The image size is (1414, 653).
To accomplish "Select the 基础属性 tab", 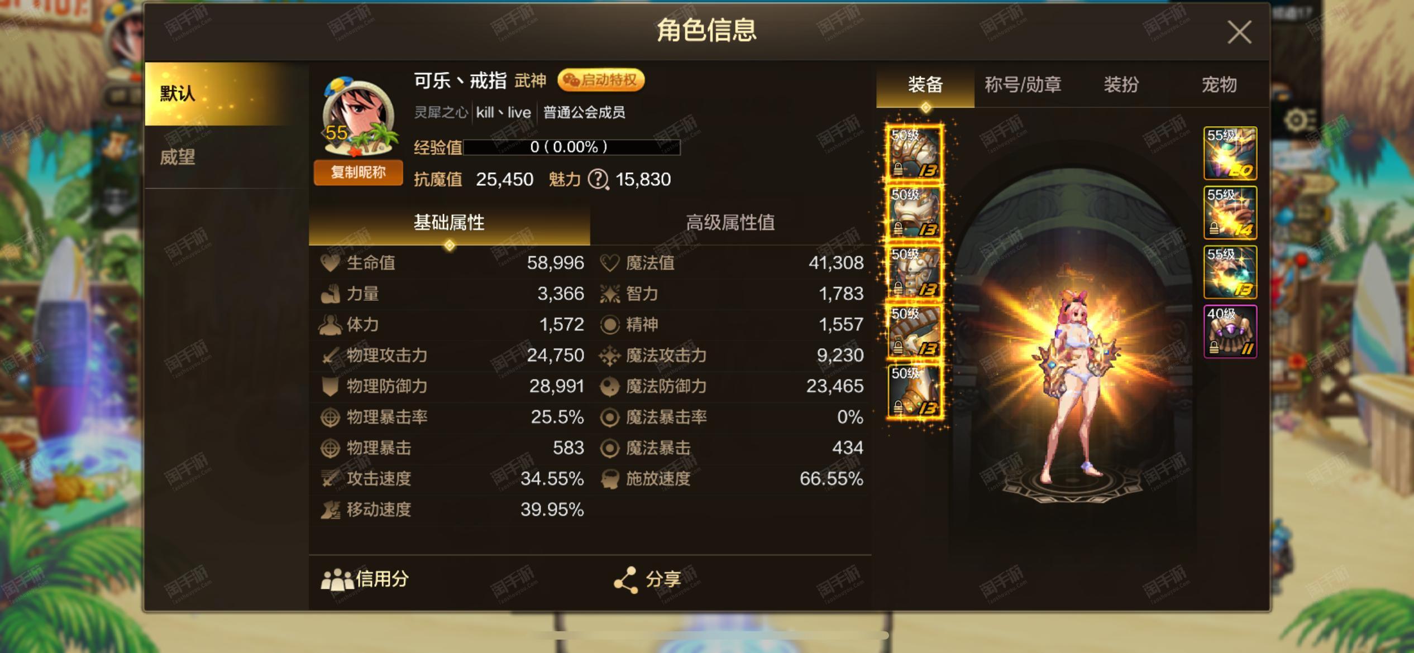I will (449, 223).
